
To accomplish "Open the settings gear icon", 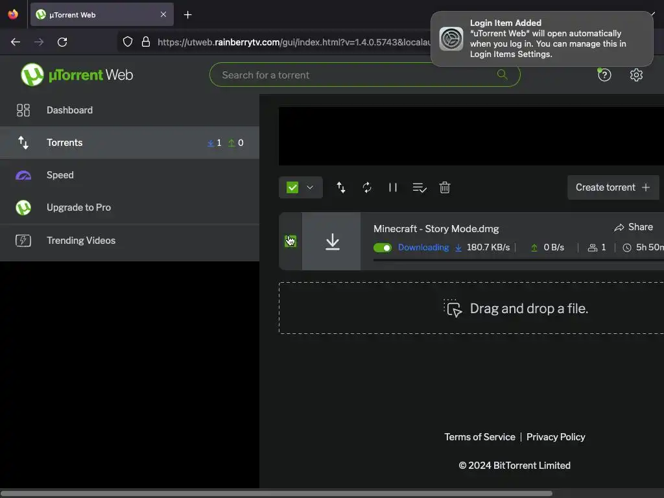I will click(x=636, y=75).
